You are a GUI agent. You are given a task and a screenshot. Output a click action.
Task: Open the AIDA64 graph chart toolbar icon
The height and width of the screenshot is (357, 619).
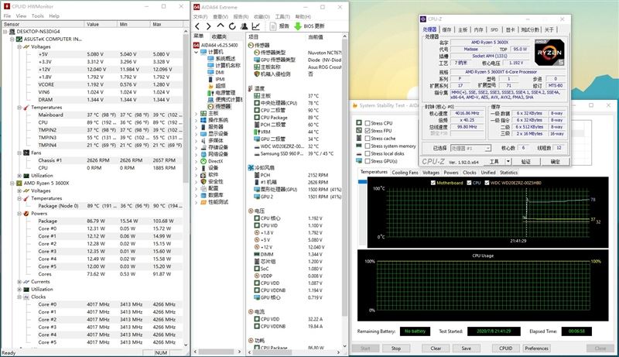pos(256,26)
